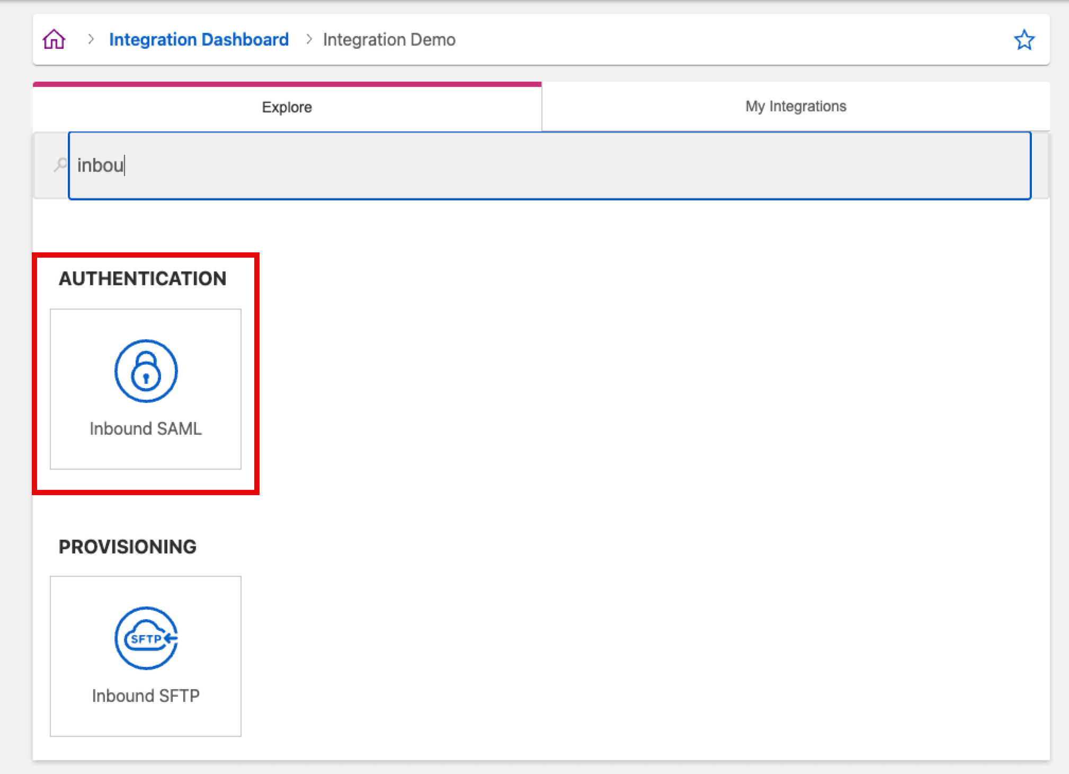1069x774 pixels.
Task: Click the PROVISIONING section heading
Action: [x=128, y=547]
